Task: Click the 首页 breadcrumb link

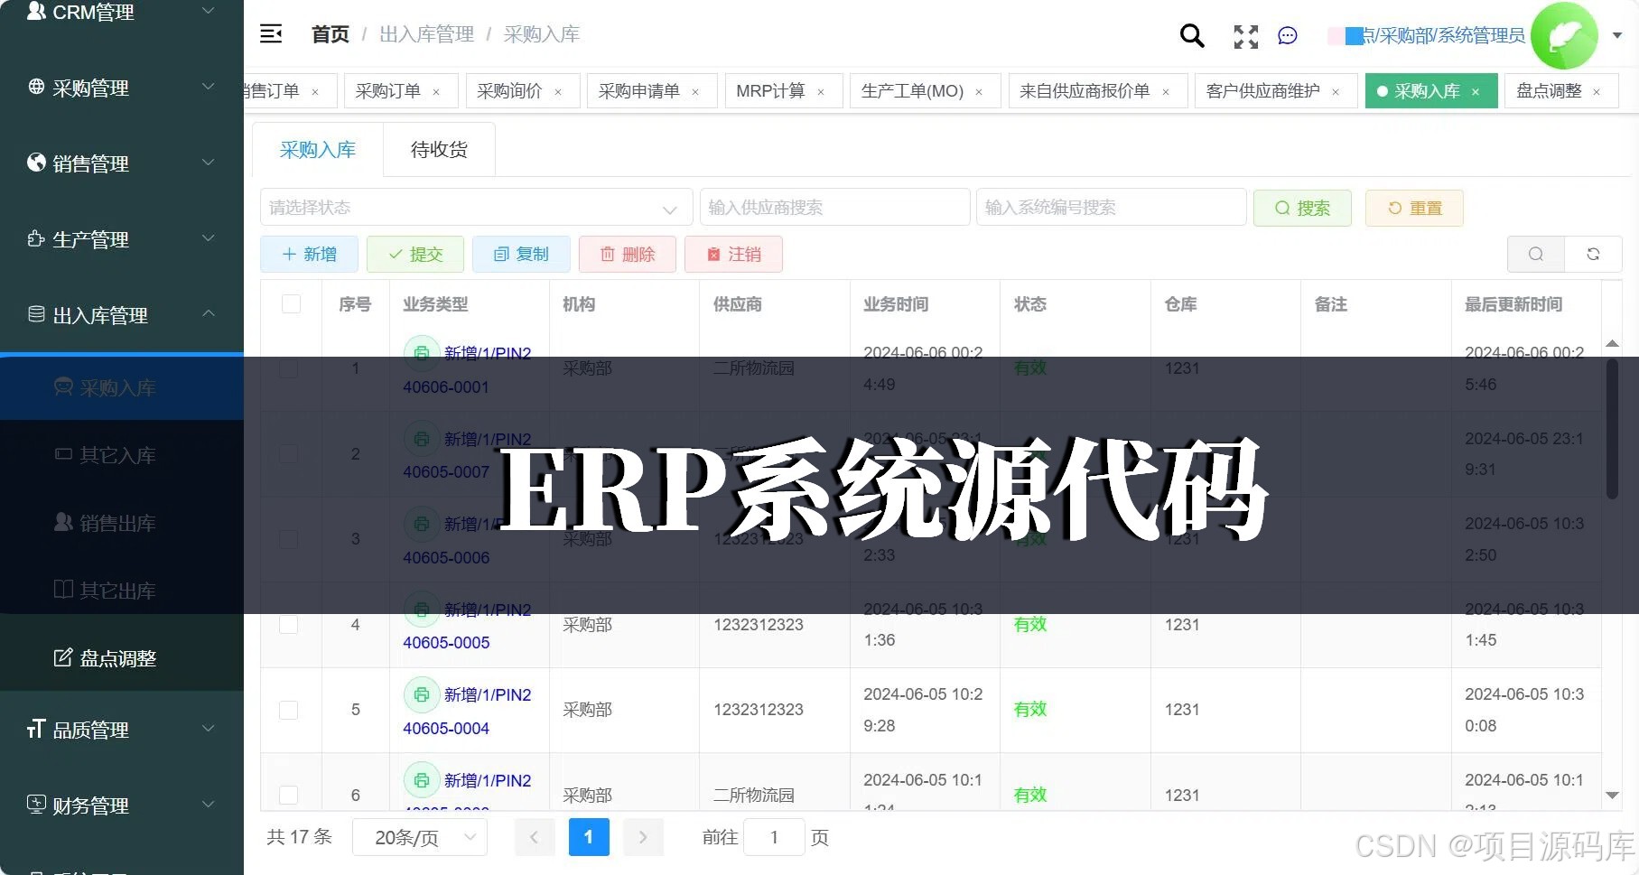Action: (x=331, y=34)
